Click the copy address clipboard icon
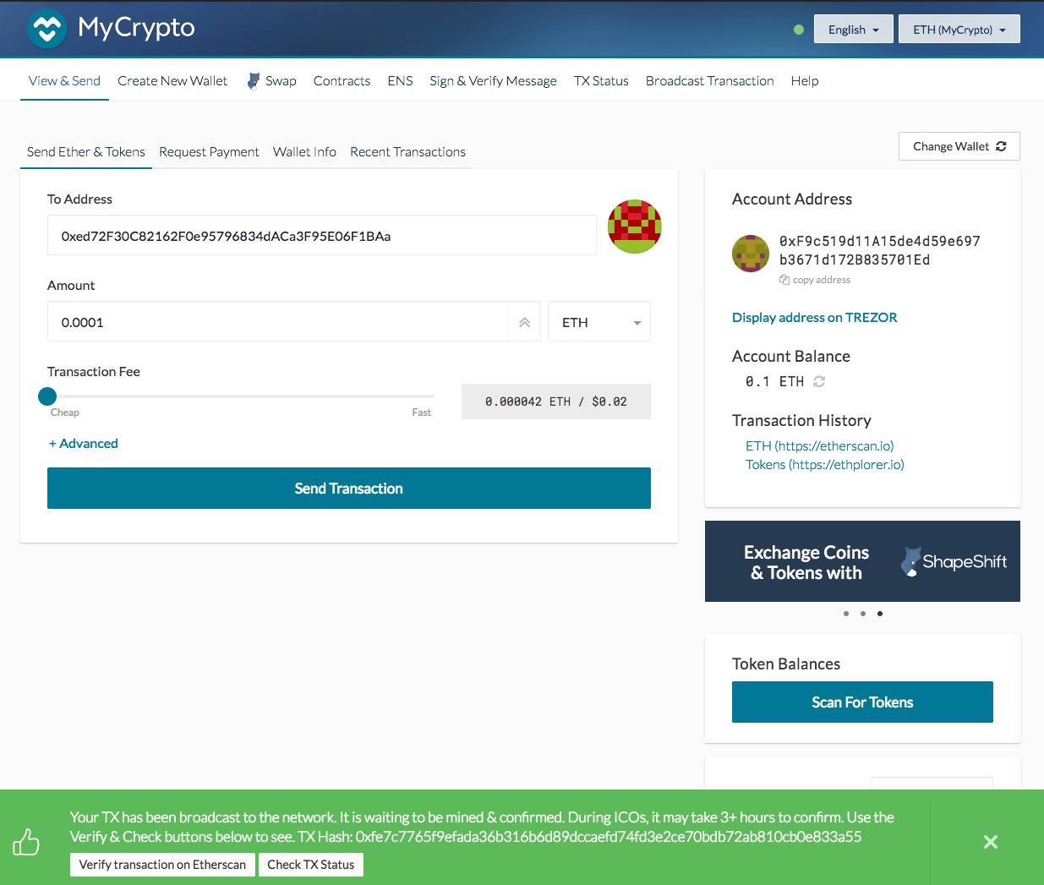 pyautogui.click(x=784, y=280)
